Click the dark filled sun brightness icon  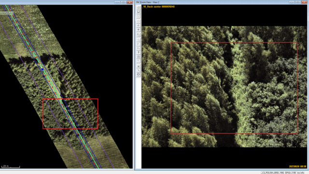[x=139, y=30]
